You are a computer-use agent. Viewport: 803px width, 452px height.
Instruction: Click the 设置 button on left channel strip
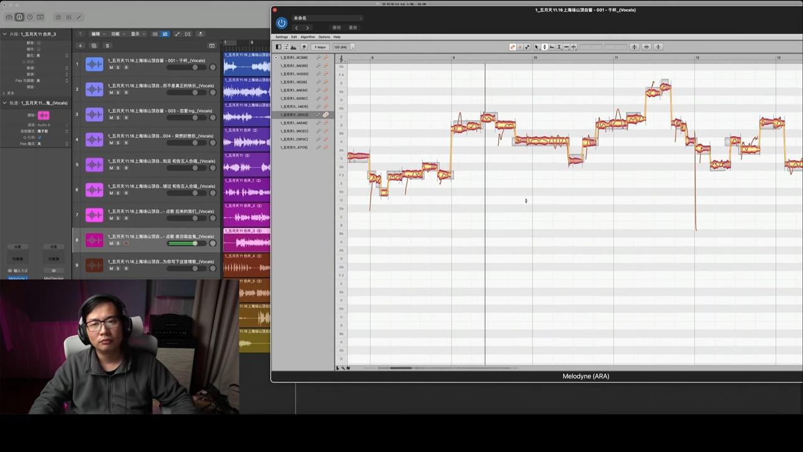point(18,247)
